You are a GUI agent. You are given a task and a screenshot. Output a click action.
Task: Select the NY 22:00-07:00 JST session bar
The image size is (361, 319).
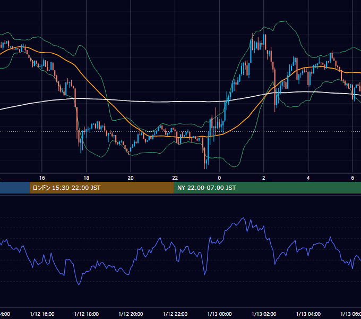pyautogui.click(x=267, y=188)
